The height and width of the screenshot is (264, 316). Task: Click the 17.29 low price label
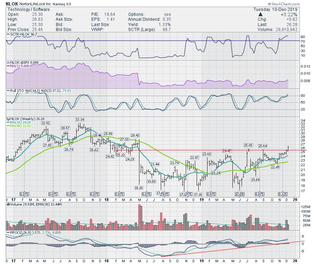pos(239,194)
